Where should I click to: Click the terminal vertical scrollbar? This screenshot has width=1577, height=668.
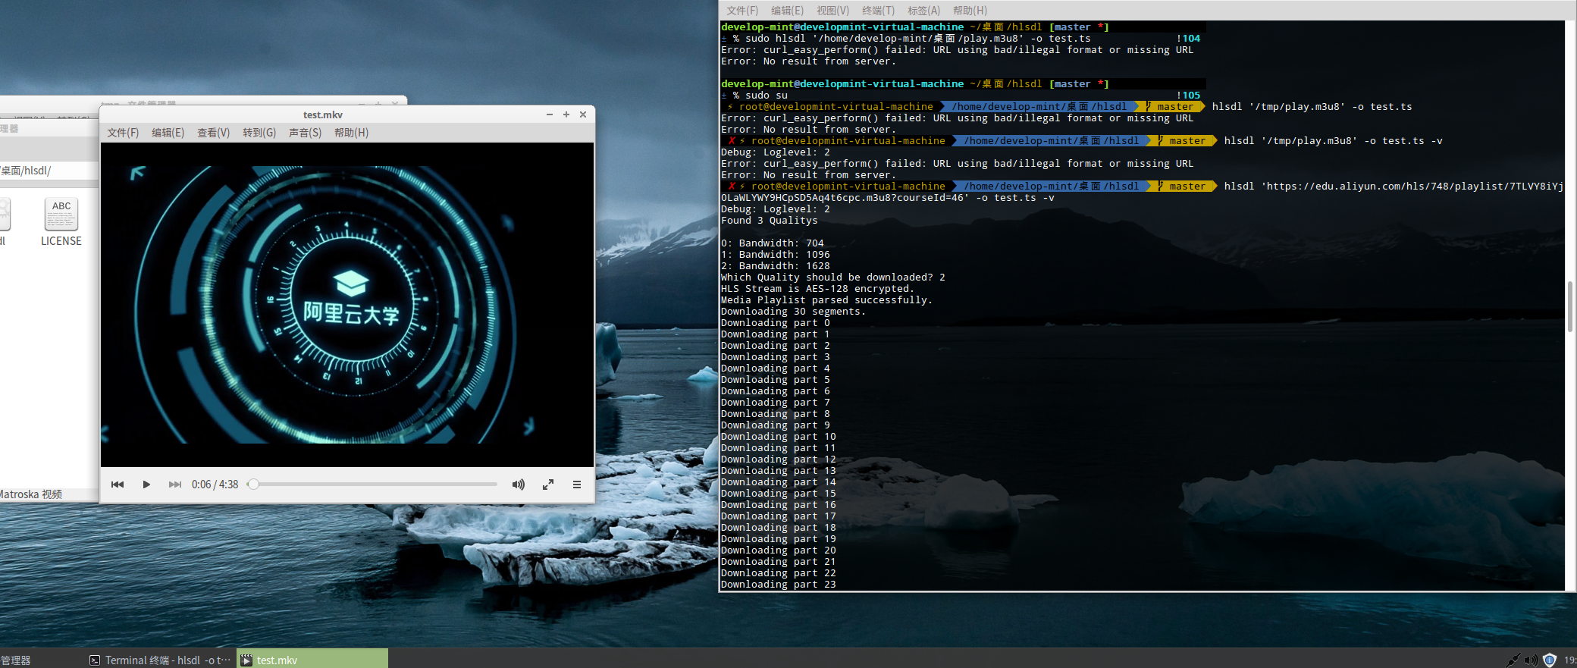(1570, 306)
